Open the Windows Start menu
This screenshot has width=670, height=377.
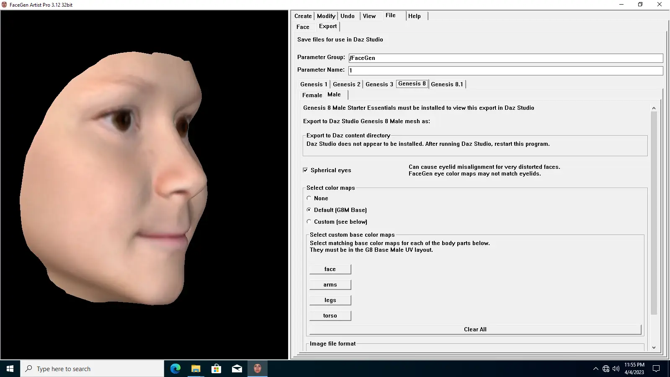[x=10, y=369]
